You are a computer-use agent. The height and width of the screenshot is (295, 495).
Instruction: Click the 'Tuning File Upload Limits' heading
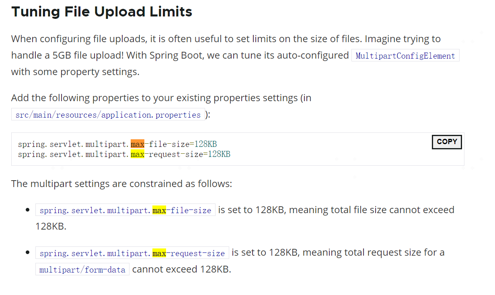pyautogui.click(x=102, y=12)
